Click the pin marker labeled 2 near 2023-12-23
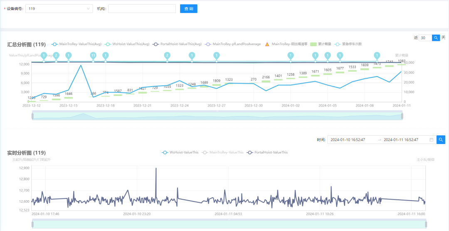 [x=167, y=56]
